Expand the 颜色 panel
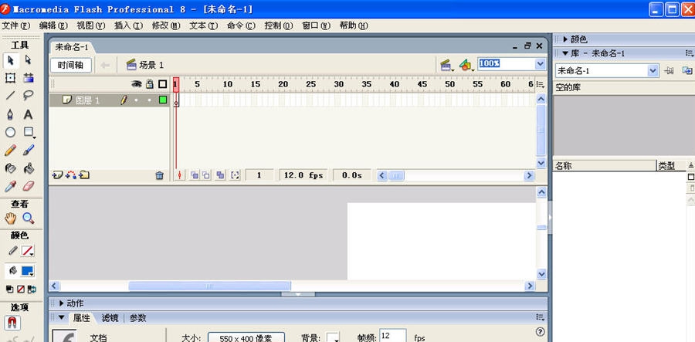695x342 pixels. (565, 39)
